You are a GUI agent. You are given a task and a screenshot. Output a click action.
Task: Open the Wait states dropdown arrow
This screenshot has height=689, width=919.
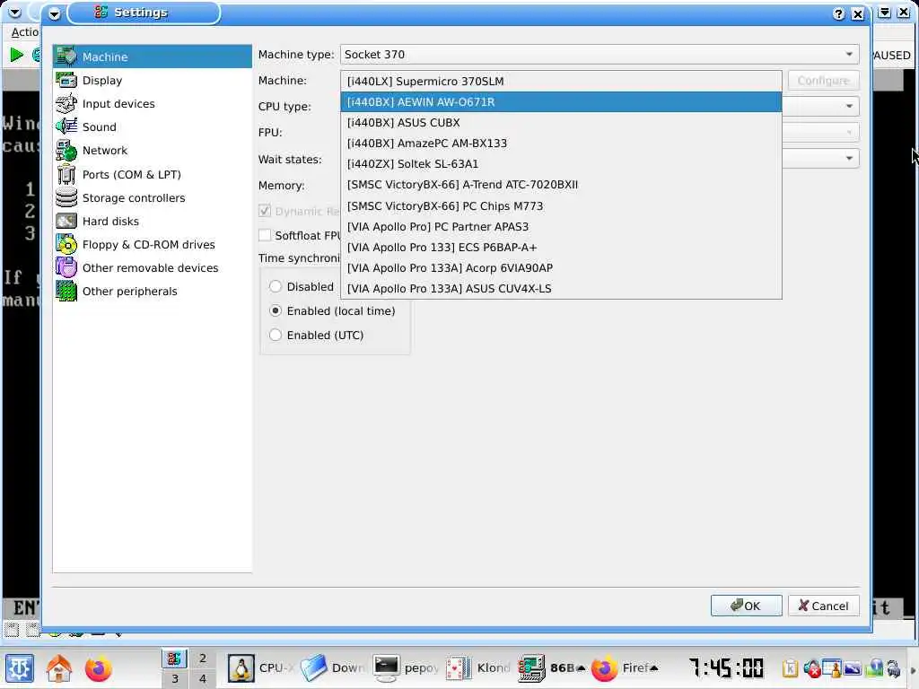[x=849, y=158]
